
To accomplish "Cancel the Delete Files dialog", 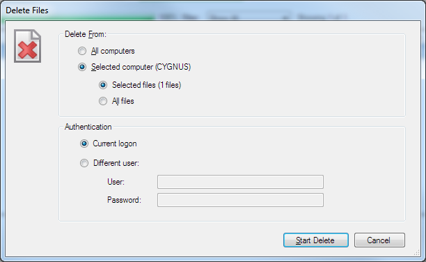I will pyautogui.click(x=379, y=240).
